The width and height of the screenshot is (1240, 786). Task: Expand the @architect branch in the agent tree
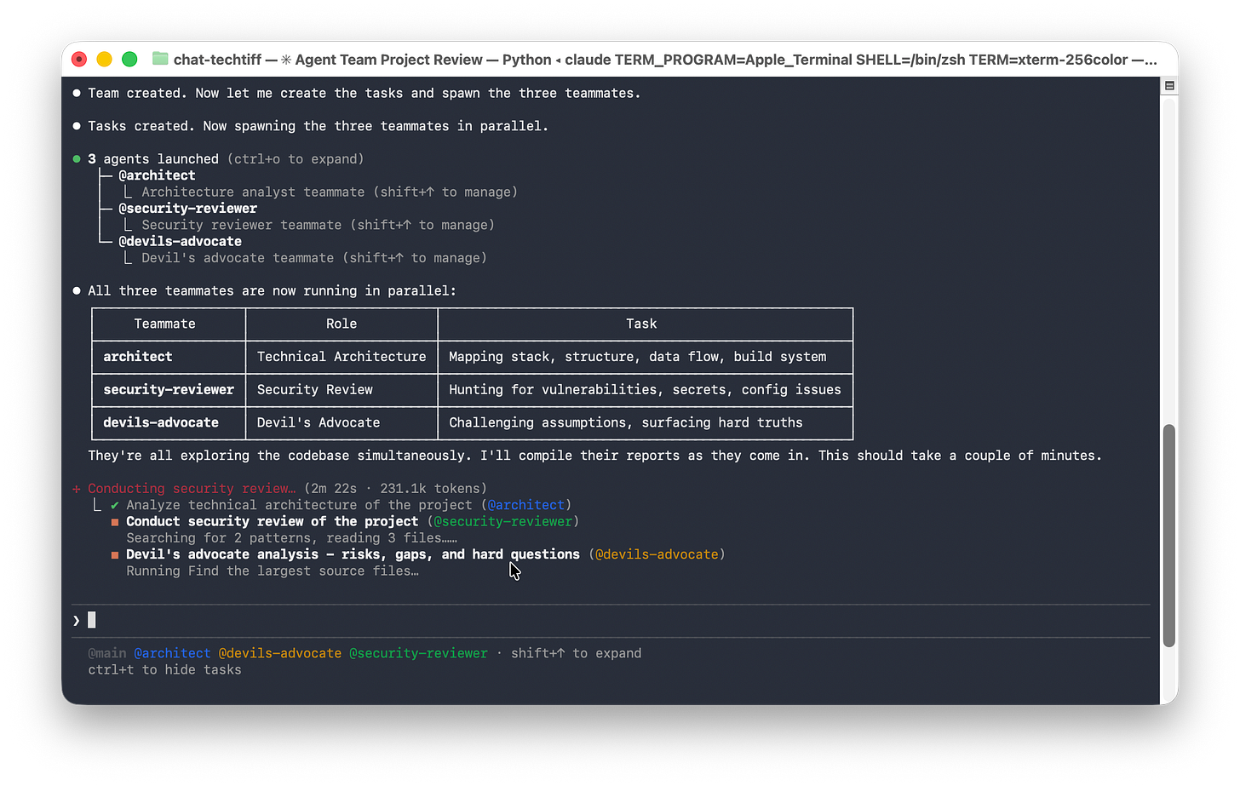[157, 175]
